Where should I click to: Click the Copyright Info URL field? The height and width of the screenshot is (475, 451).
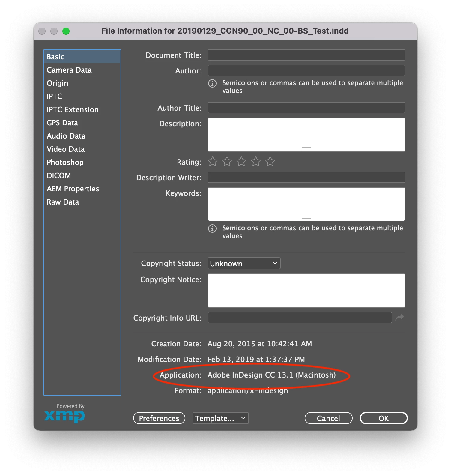pyautogui.click(x=300, y=318)
